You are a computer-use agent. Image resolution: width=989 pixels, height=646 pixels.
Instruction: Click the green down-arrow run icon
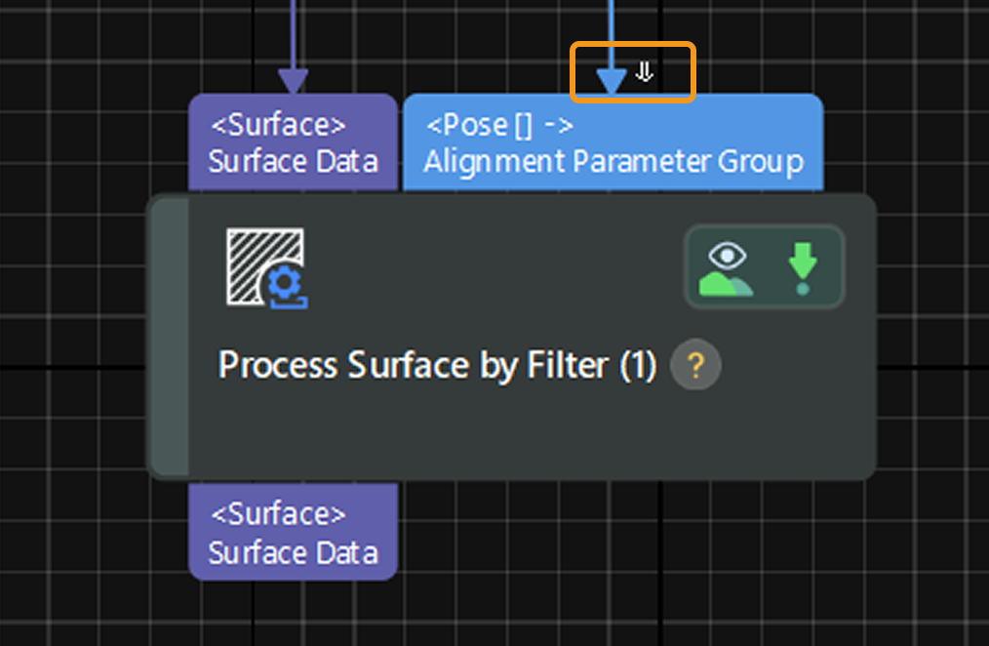pos(803,267)
